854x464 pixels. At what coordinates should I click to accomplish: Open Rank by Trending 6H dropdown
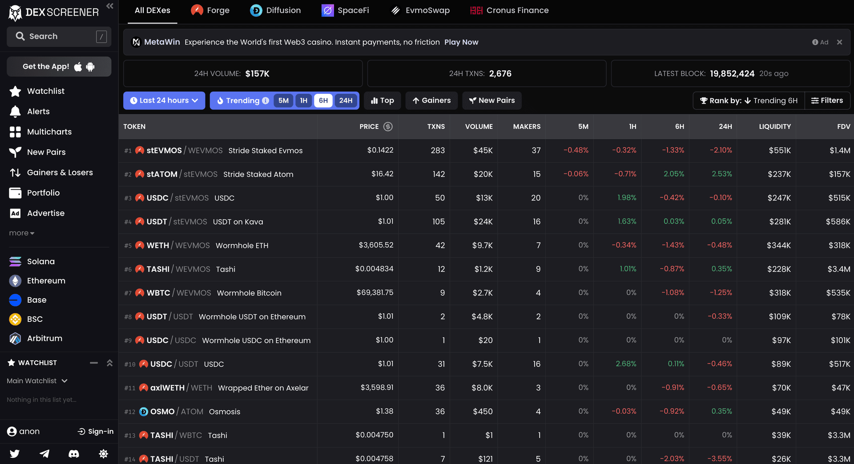coord(749,100)
